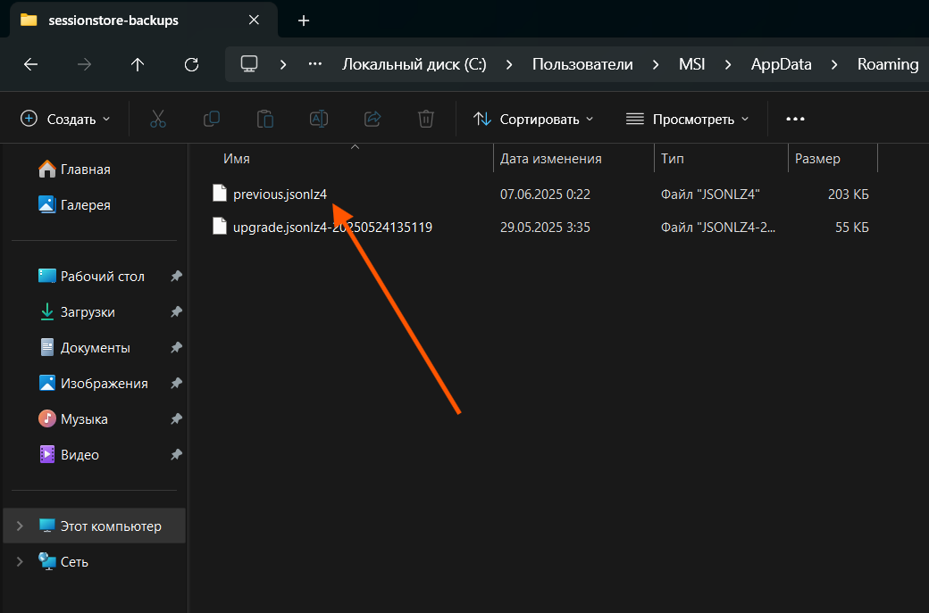Open Главная in the sidebar
929x613 pixels.
[74, 170]
